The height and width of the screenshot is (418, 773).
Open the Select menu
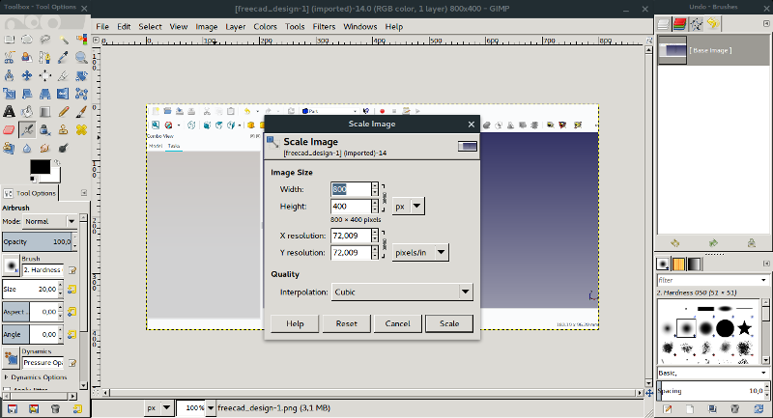coord(150,27)
